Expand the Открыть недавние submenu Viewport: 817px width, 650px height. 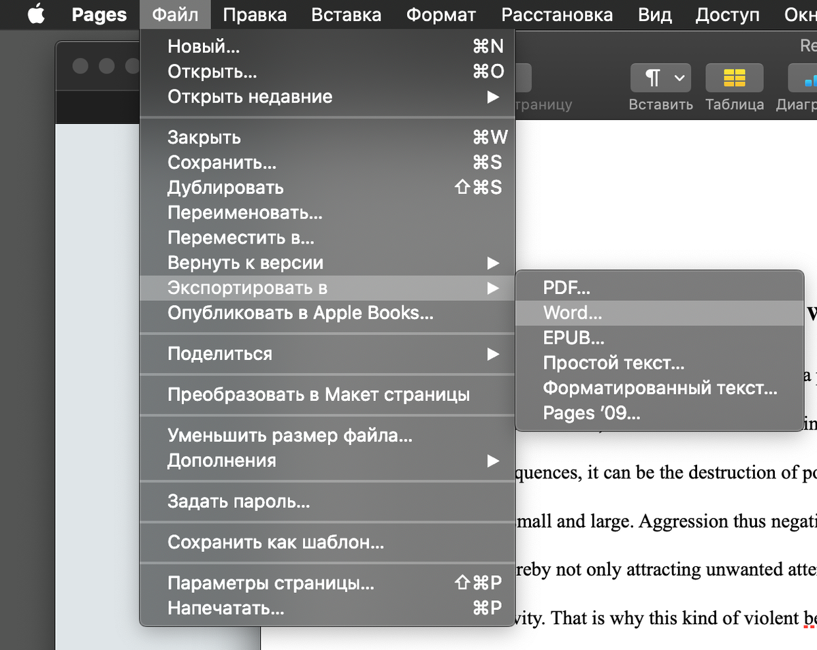point(327,97)
